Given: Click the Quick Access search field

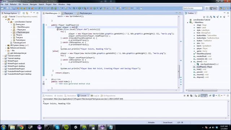Looking at the screenshot, I should (192, 8).
